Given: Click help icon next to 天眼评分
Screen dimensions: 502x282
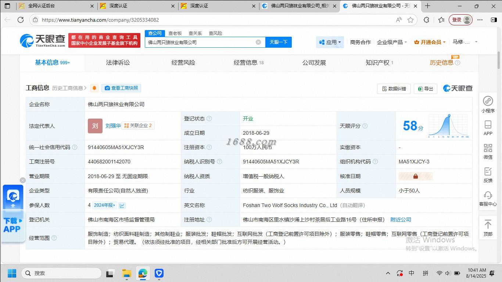Looking at the screenshot, I should 365,126.
